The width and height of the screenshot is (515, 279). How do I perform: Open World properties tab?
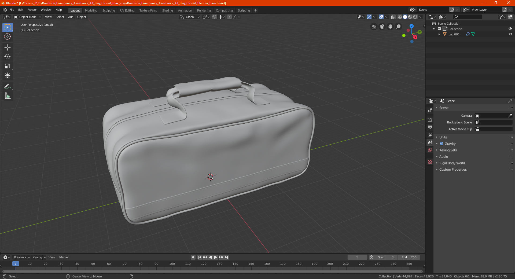pyautogui.click(x=430, y=150)
